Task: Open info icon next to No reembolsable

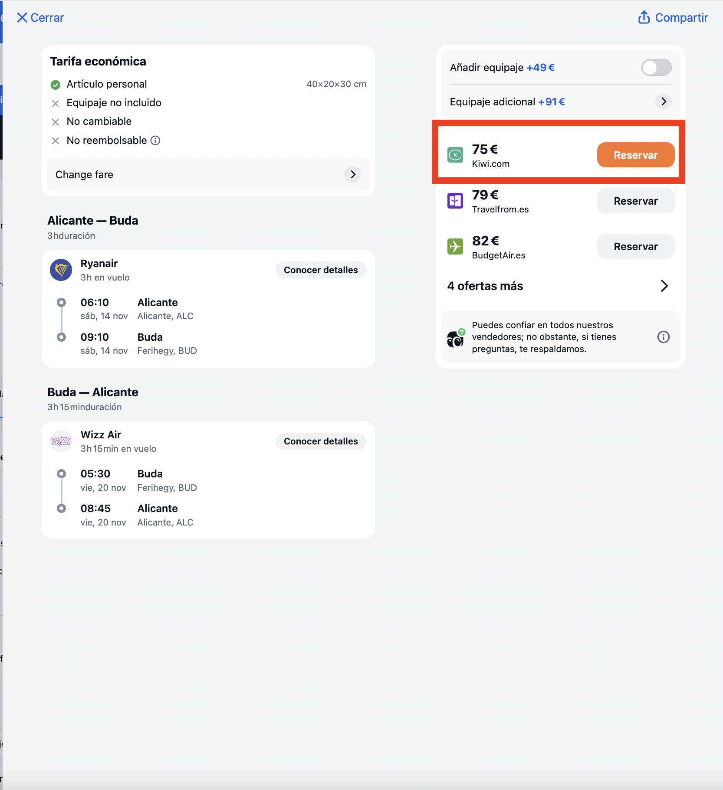Action: tap(155, 140)
